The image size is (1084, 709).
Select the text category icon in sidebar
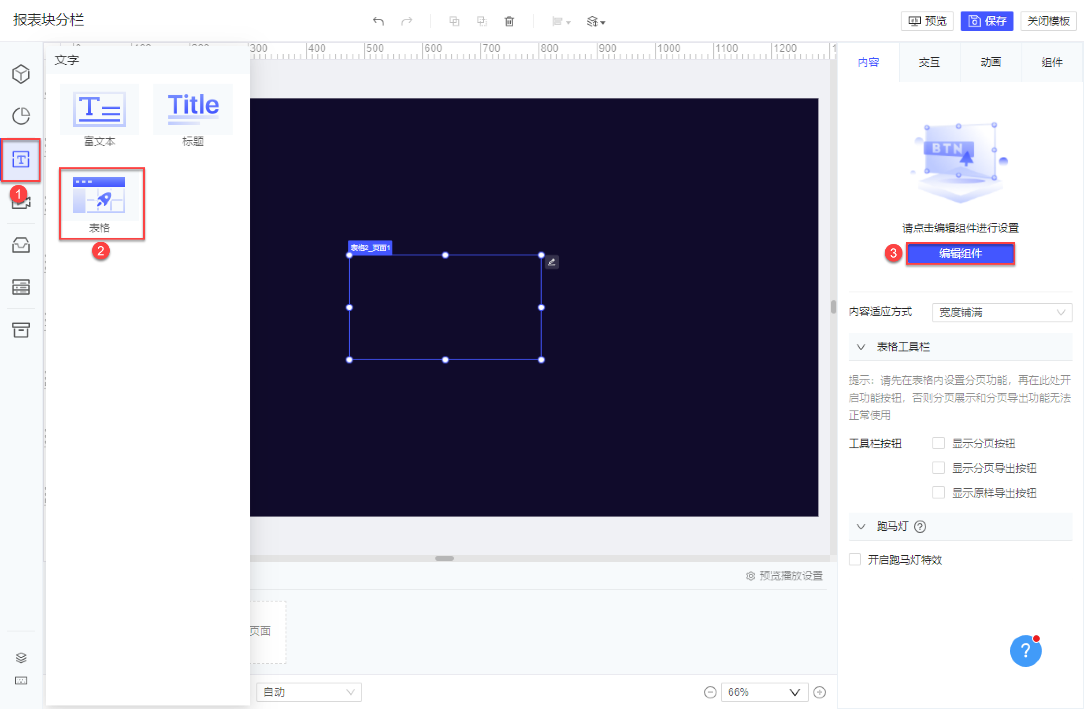pos(21,160)
